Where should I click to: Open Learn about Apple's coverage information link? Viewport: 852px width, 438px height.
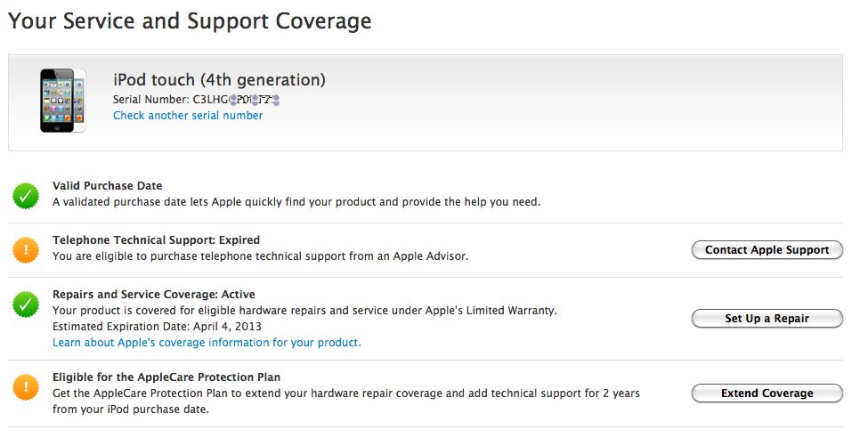point(207,343)
